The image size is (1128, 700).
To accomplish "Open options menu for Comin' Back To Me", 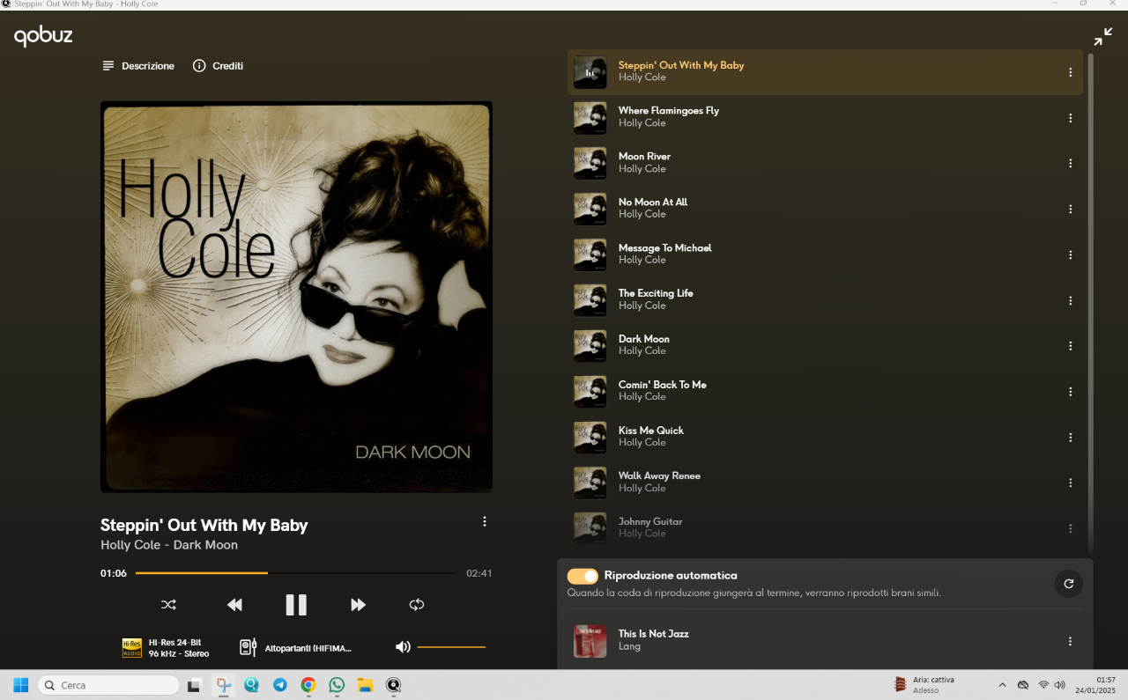I will tap(1071, 392).
